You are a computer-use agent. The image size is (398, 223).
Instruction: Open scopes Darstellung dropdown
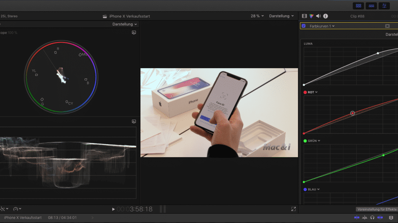pyautogui.click(x=125, y=24)
